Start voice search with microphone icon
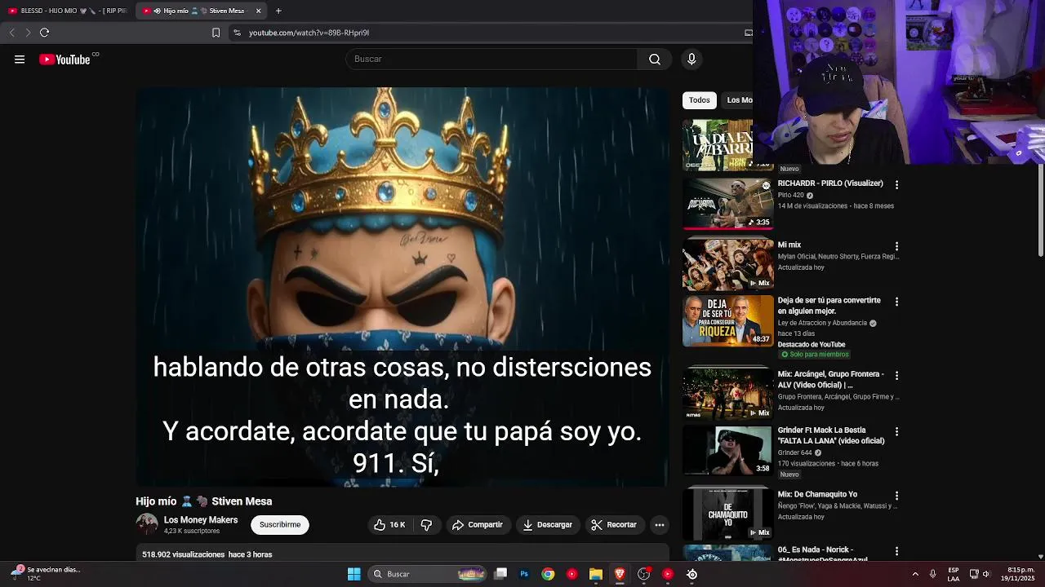1045x587 pixels. click(691, 59)
